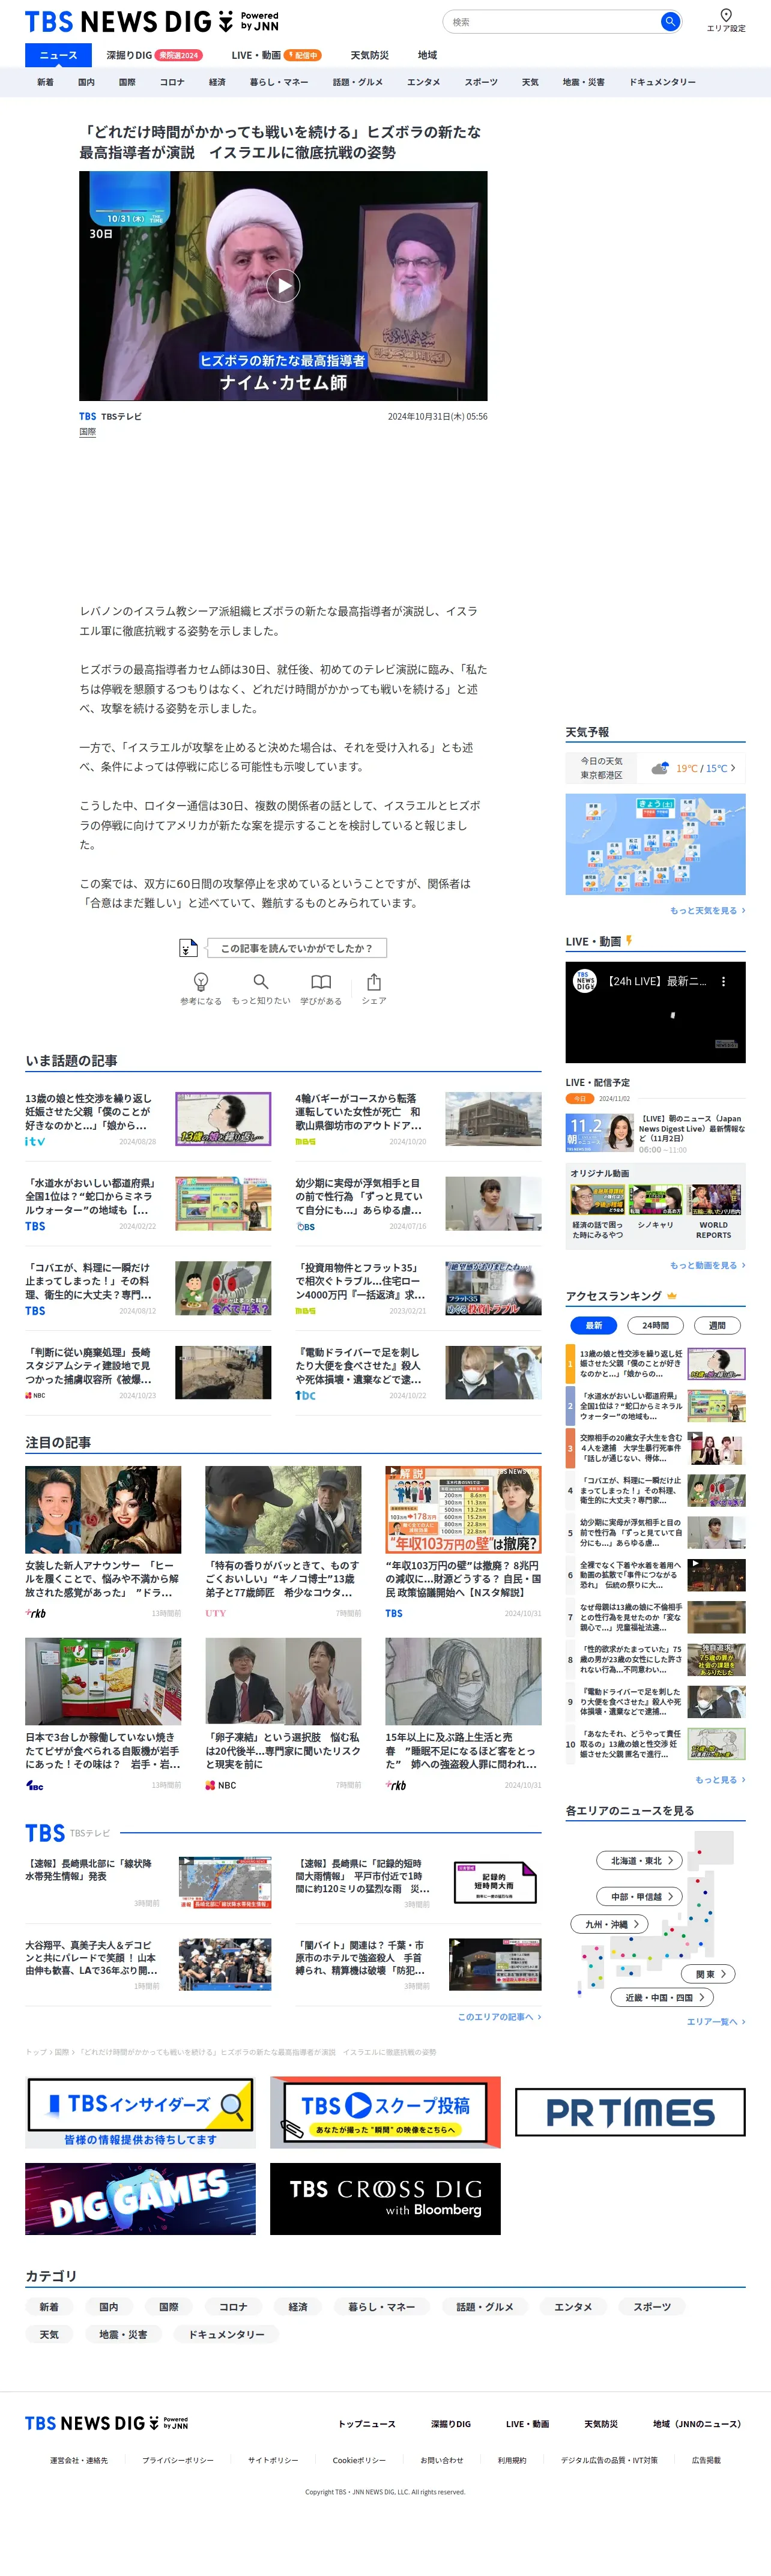Go to エンタメ in the sub navigation
771x2576 pixels.
423,82
